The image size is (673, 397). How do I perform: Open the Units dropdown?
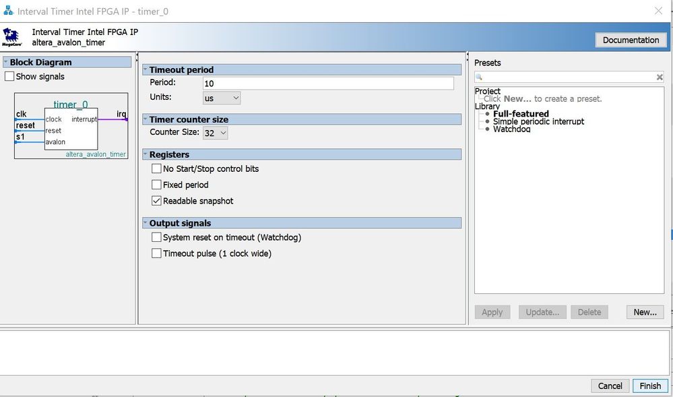pos(222,98)
